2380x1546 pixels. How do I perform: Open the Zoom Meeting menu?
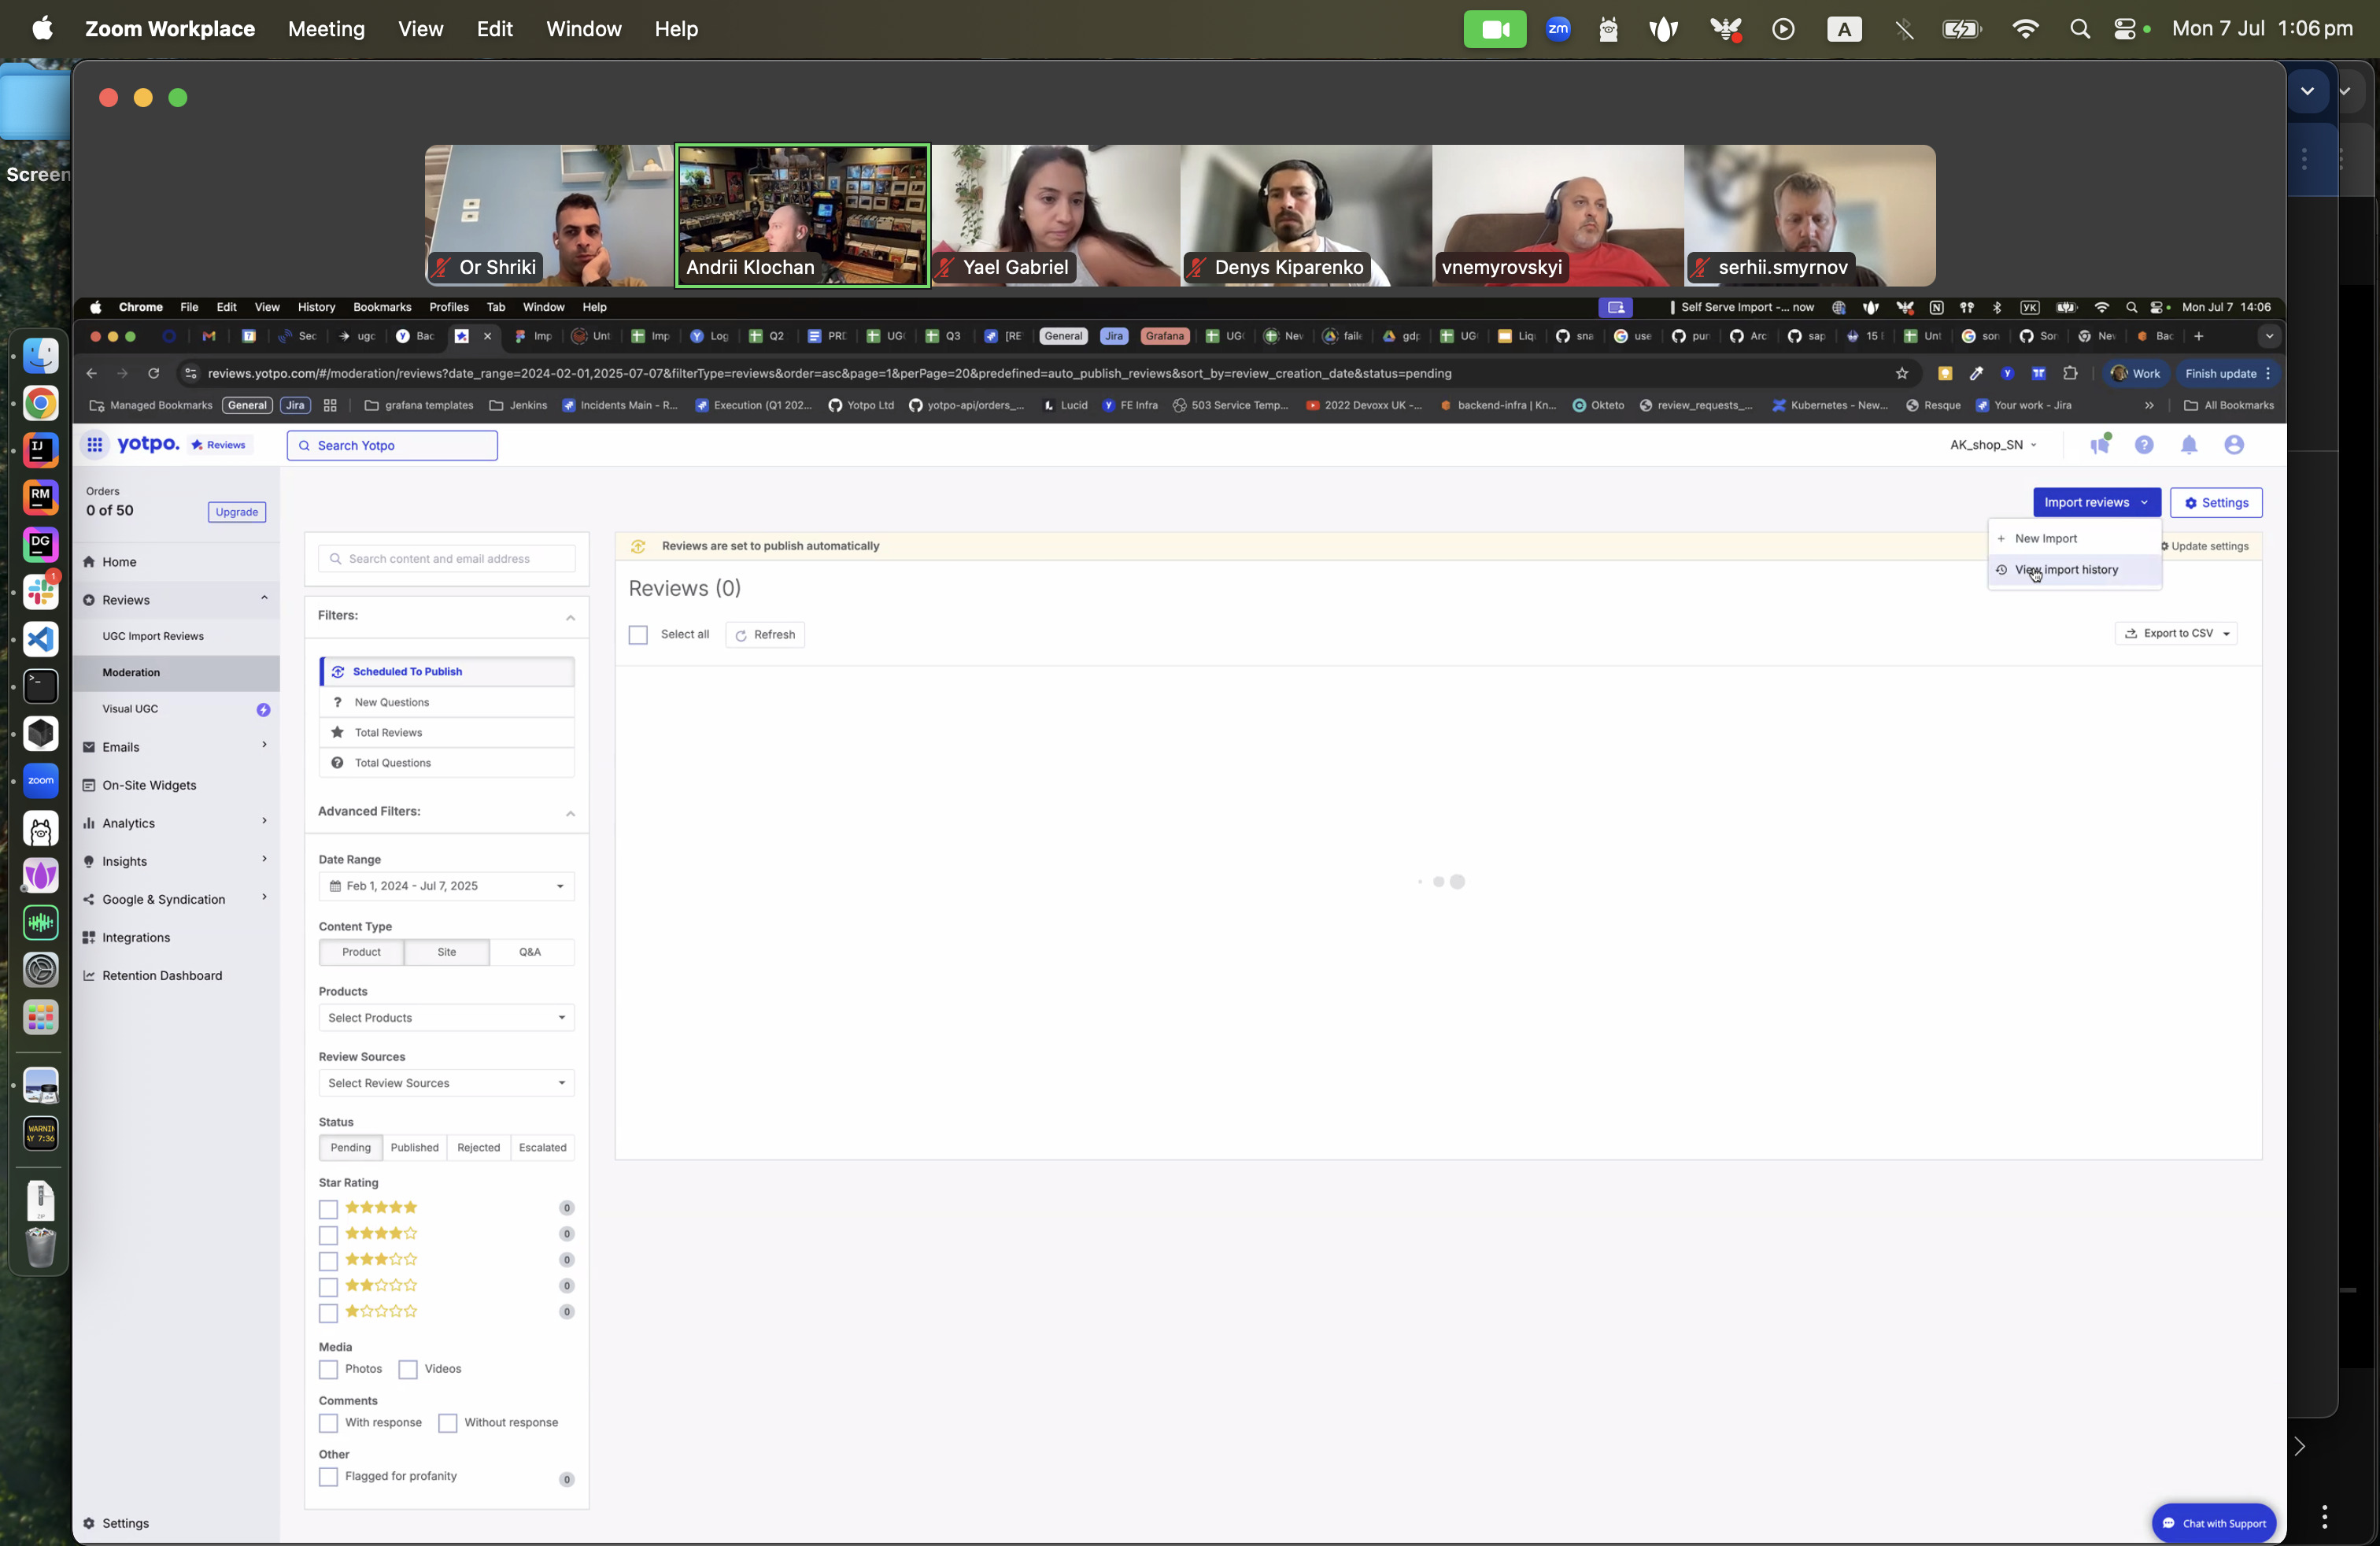(x=326, y=29)
